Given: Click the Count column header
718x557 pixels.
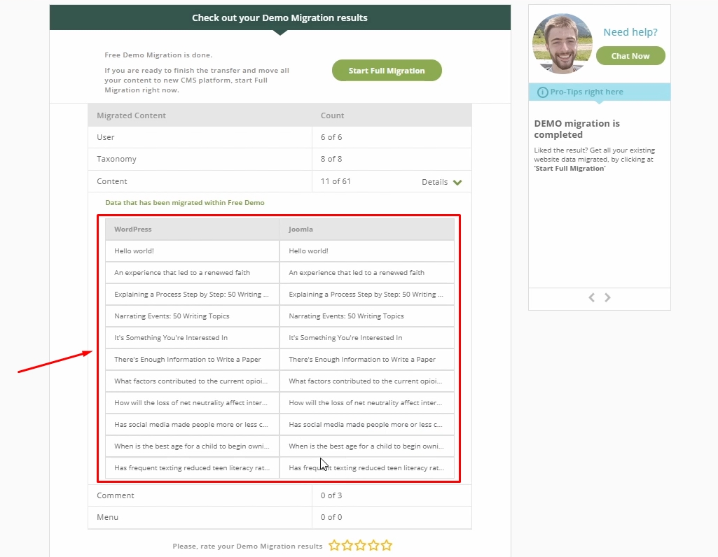Looking at the screenshot, I should [x=333, y=115].
